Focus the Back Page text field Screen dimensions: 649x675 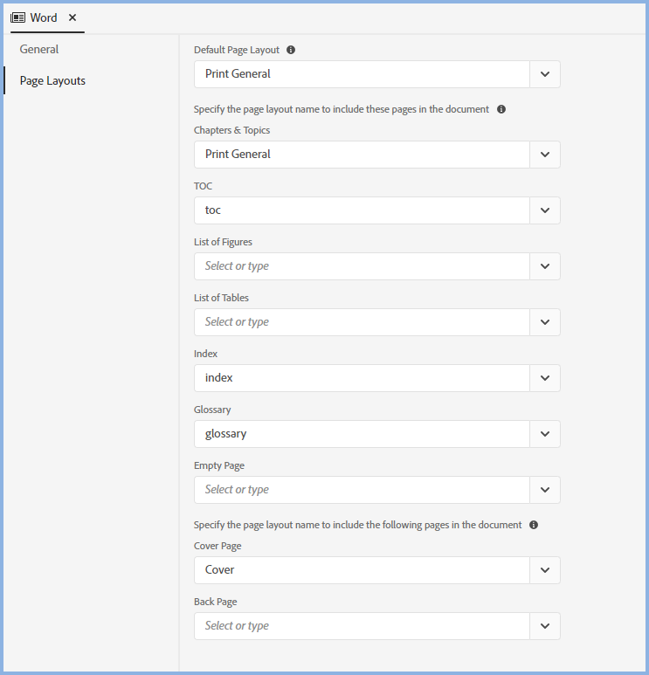(362, 626)
